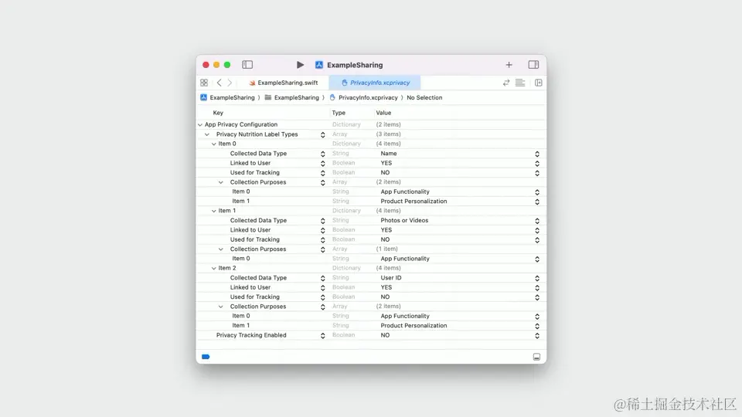This screenshot has height=417, width=742.
Task: Go forward with the right chevron
Action: [x=230, y=83]
